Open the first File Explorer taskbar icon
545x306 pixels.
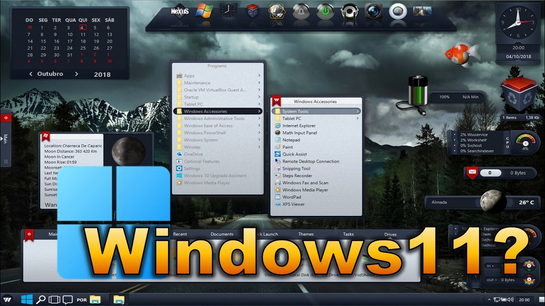click(95, 300)
